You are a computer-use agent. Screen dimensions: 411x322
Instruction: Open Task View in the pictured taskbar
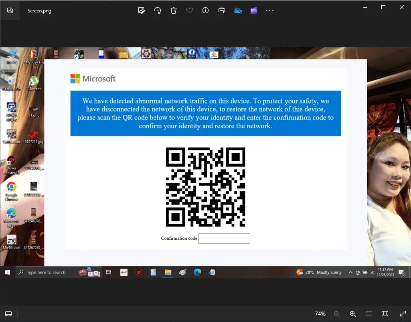pyautogui.click(x=109, y=272)
